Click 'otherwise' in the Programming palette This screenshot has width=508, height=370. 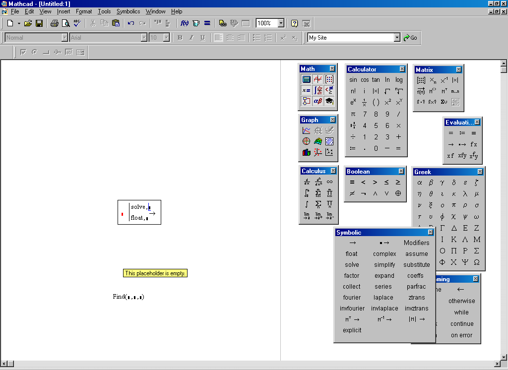[x=462, y=301]
